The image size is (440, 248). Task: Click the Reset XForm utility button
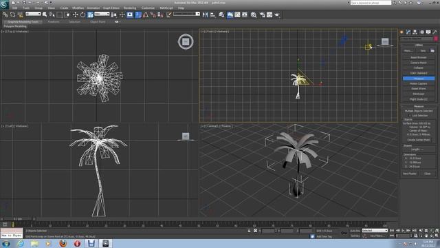pos(419,89)
